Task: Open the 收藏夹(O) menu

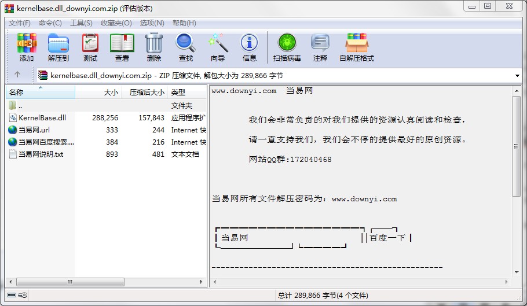Action: pyautogui.click(x=116, y=23)
